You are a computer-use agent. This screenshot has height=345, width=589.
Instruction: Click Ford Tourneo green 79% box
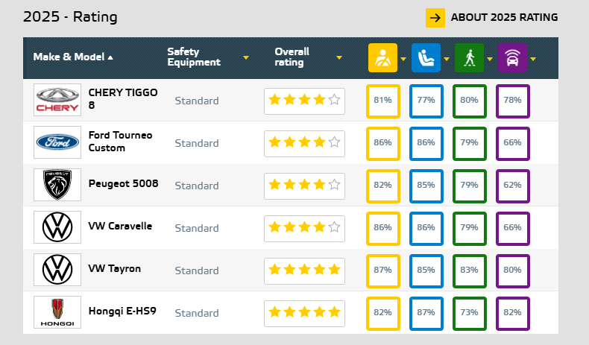point(469,143)
